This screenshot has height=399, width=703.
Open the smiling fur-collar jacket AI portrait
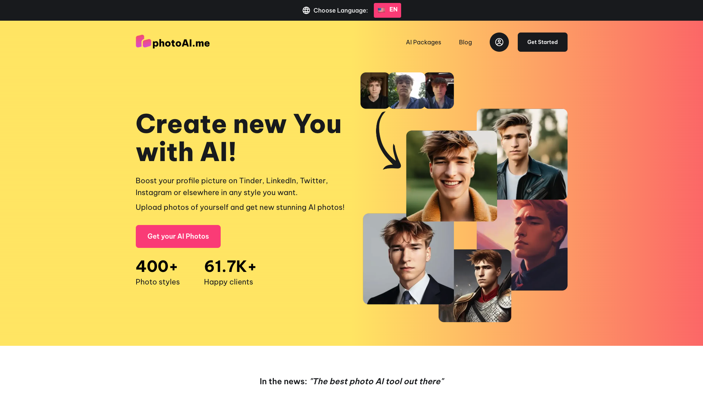pos(452,176)
